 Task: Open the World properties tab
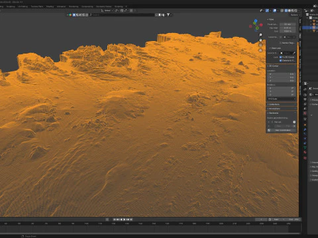(x=305, y=114)
